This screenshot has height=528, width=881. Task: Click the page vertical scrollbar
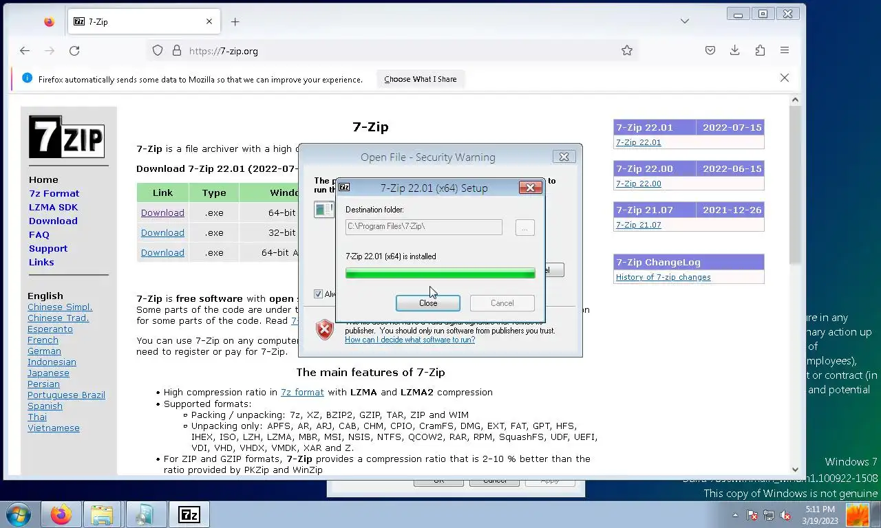pos(795,285)
